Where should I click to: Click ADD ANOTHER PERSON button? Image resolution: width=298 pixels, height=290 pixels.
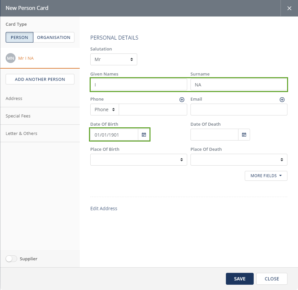coord(40,79)
